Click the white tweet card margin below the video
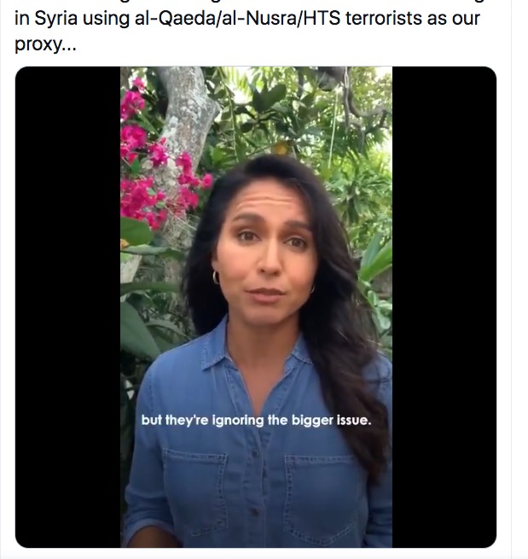Screen dimensions: 528x559 point(256,553)
